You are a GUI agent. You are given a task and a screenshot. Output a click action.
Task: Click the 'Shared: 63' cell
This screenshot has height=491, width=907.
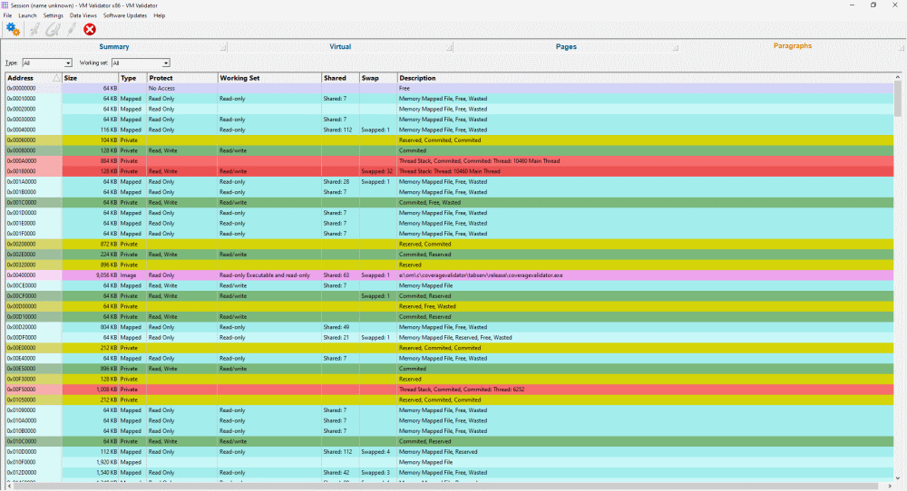pos(340,275)
